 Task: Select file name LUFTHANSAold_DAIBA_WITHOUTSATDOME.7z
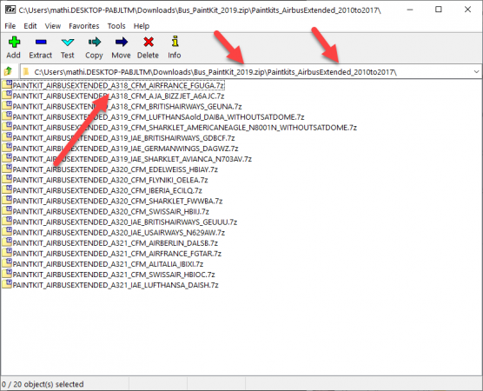tap(158, 116)
